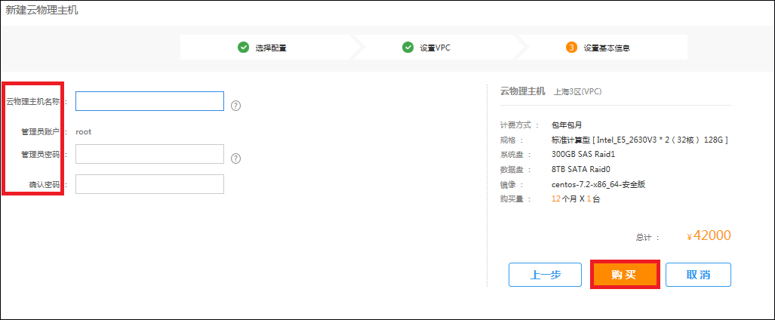The image size is (775, 320).
Task: Click the centos-7.2-x86_64-安全版 image value
Action: 598,184
